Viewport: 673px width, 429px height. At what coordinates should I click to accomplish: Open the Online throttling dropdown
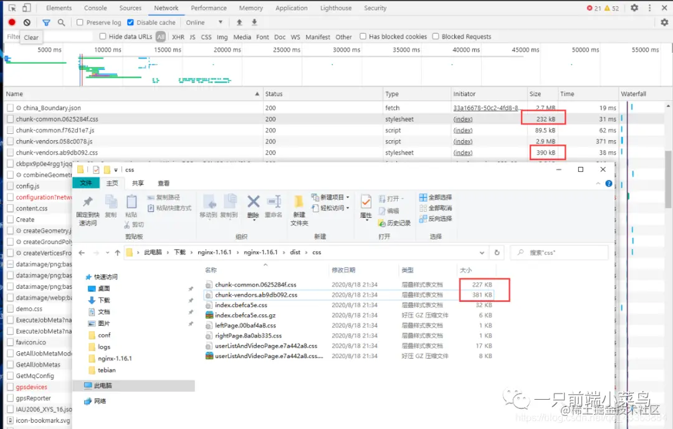204,22
